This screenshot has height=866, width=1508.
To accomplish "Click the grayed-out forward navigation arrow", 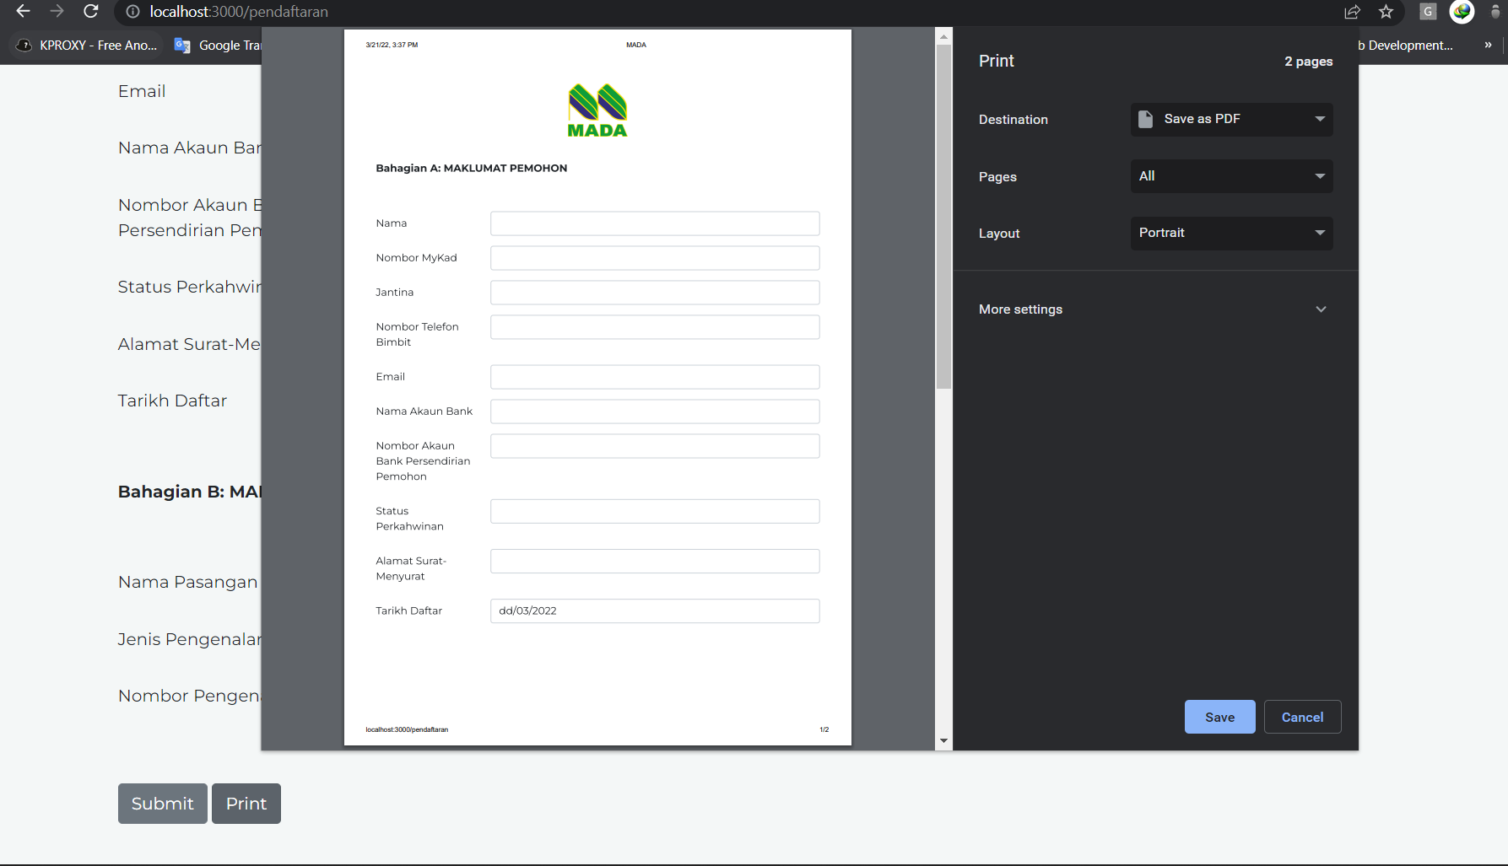I will coord(57,12).
